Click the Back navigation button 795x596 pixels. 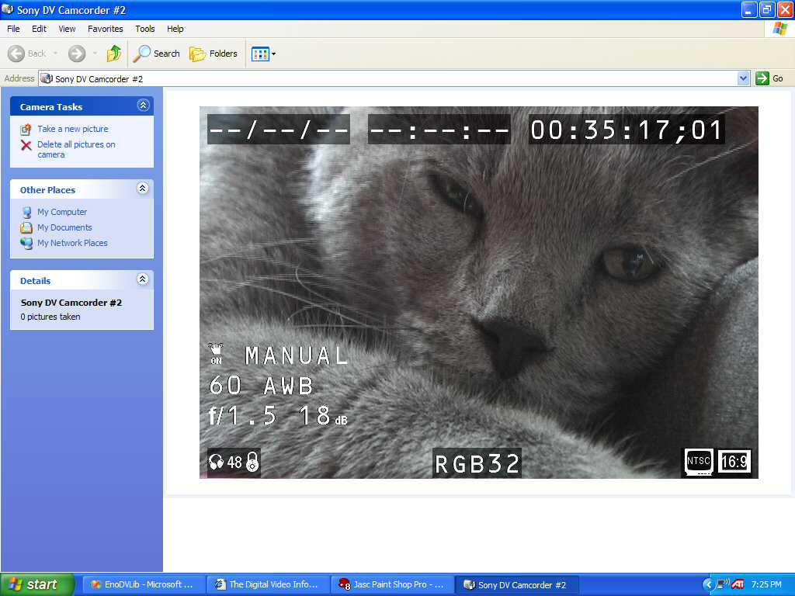tap(28, 54)
